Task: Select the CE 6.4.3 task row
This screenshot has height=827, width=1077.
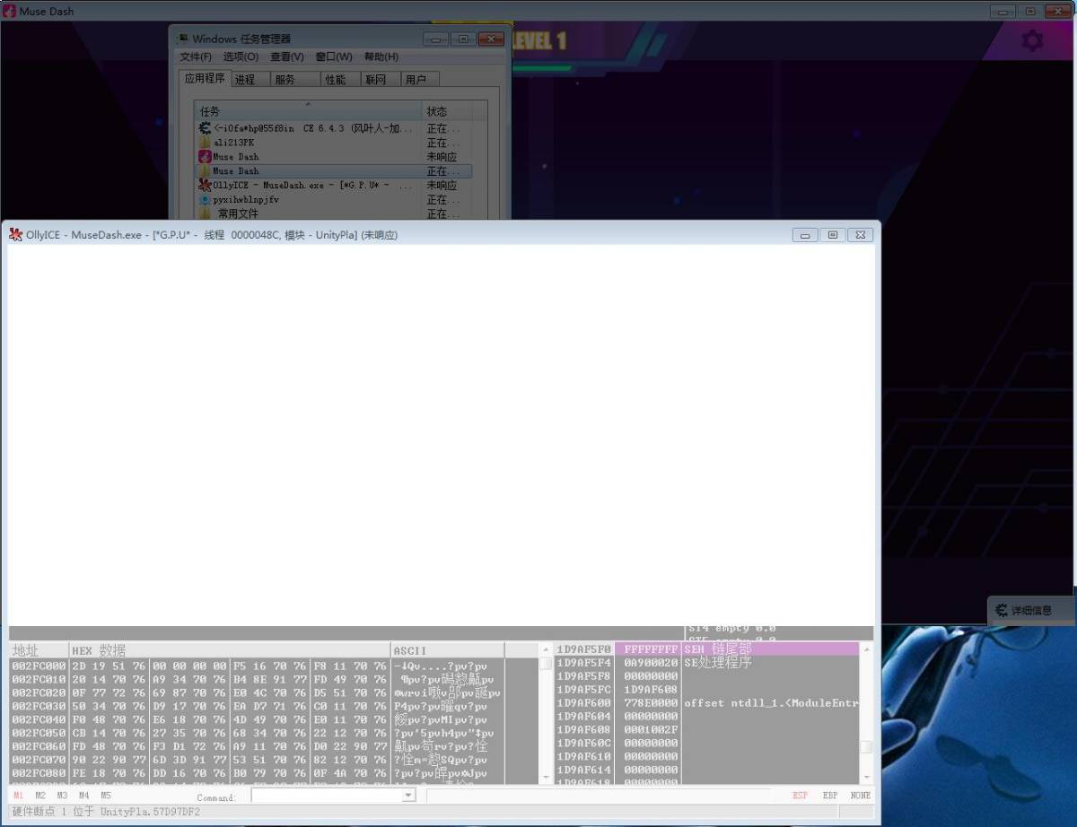Action: (334, 128)
